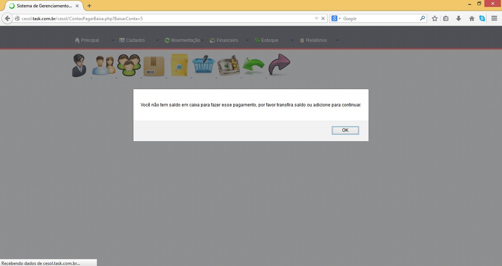Select the three-person green group icon

tap(129, 65)
